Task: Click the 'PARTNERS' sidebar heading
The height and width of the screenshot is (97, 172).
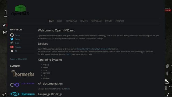Action: (15, 66)
